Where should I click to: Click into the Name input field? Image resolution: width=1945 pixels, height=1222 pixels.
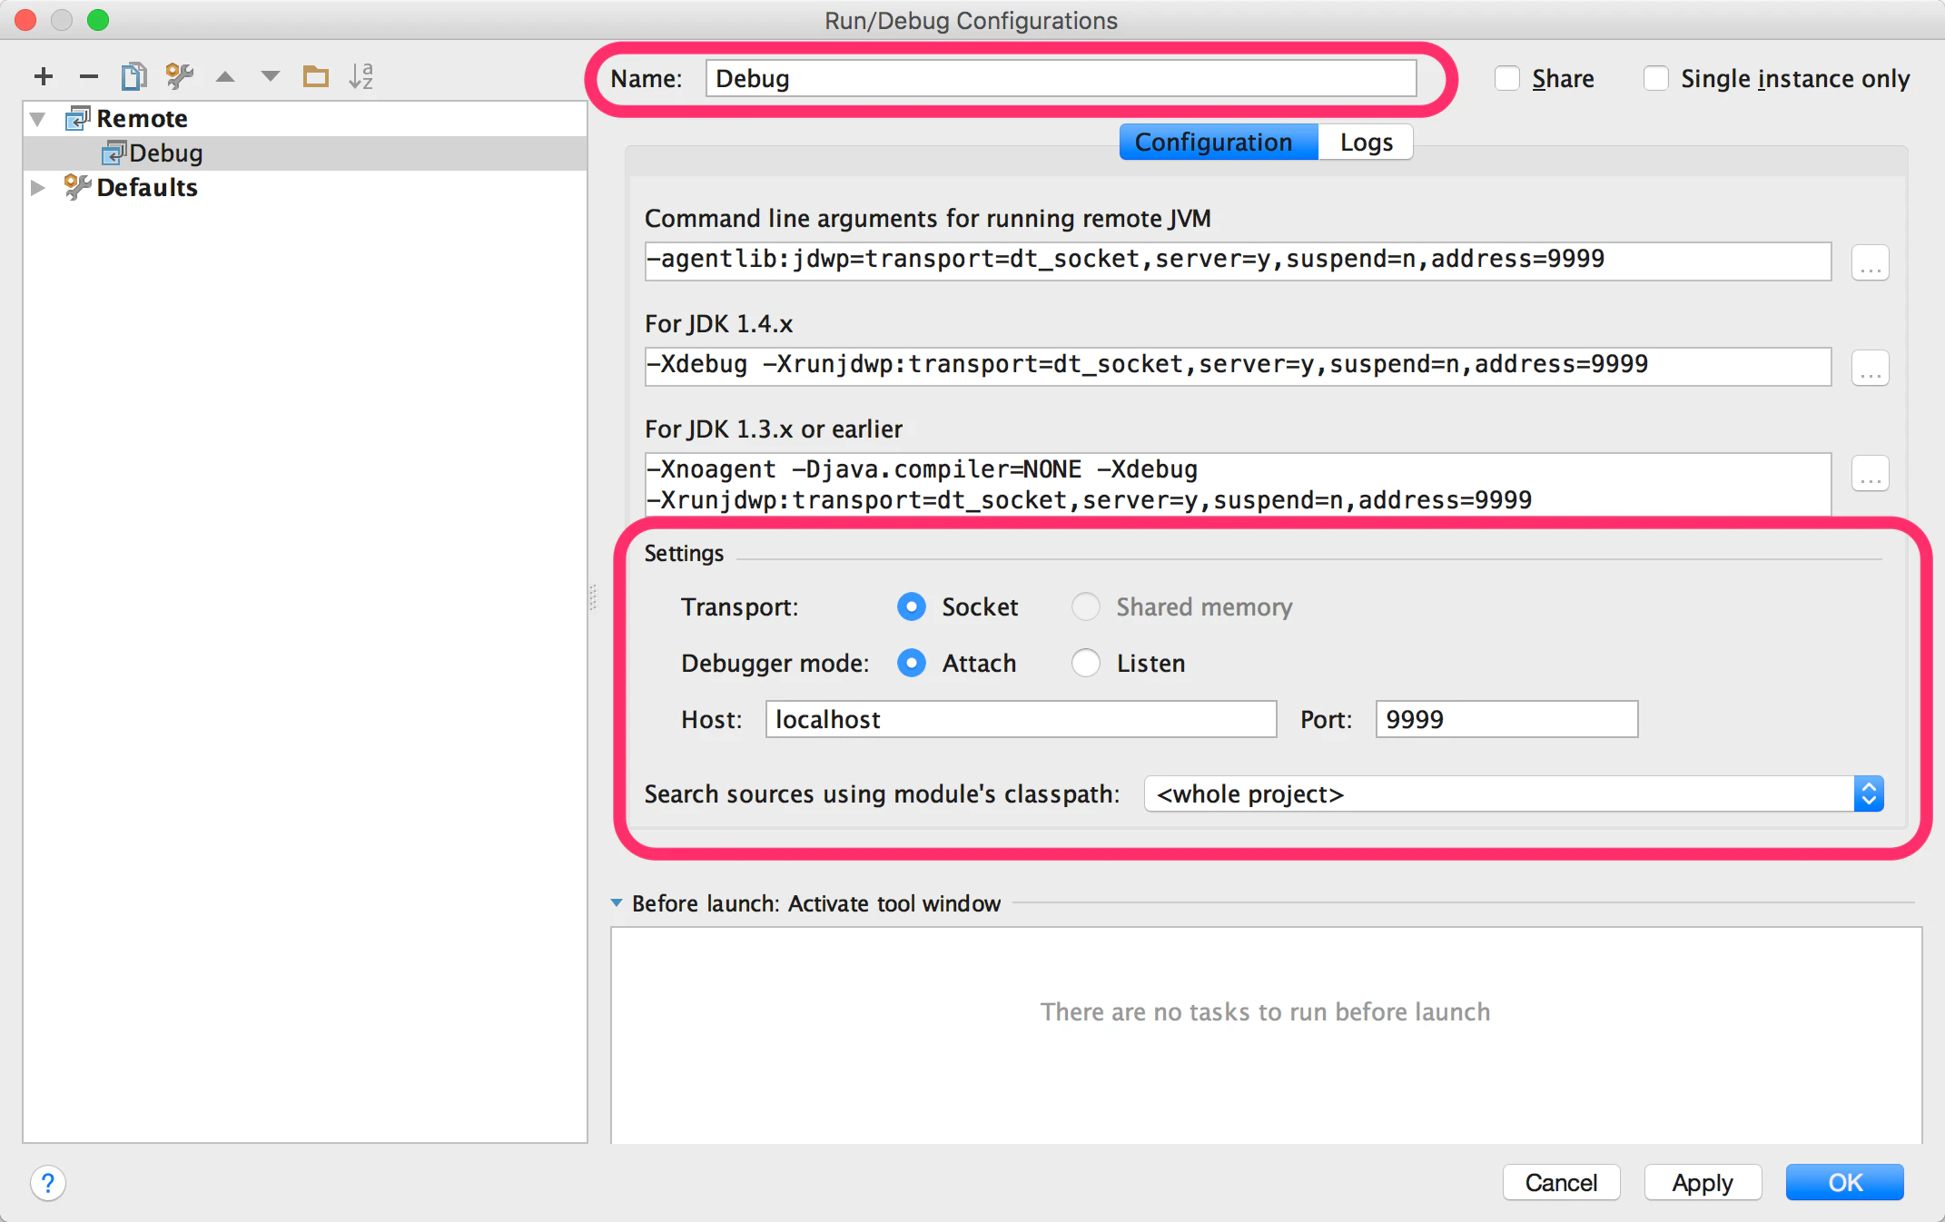[1061, 79]
